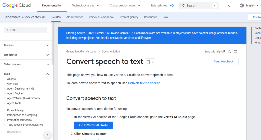This screenshot has height=140, width=261.
Task: Click the globe language icon
Action: [242, 6]
